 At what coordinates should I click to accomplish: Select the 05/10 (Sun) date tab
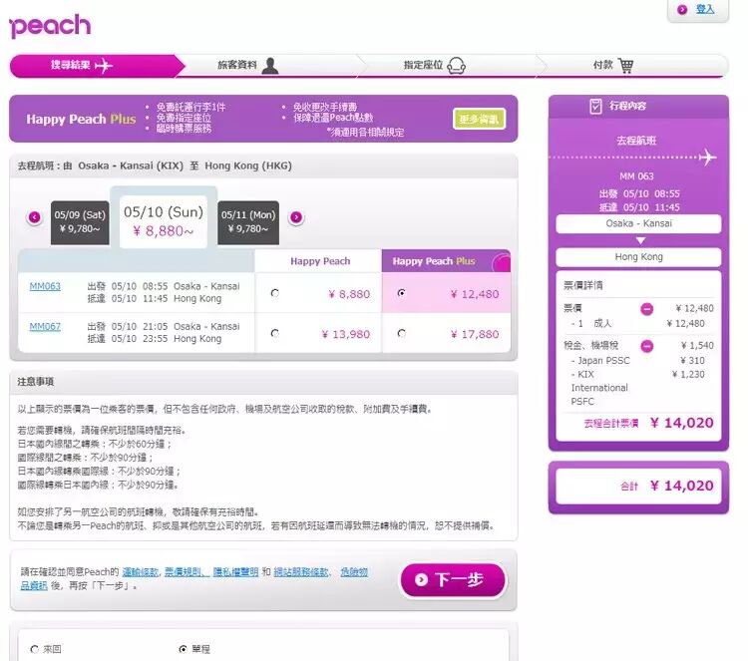pos(164,221)
